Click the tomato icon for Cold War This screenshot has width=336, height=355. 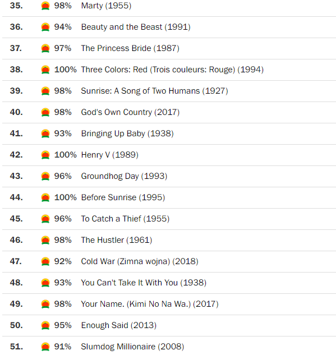(45, 261)
